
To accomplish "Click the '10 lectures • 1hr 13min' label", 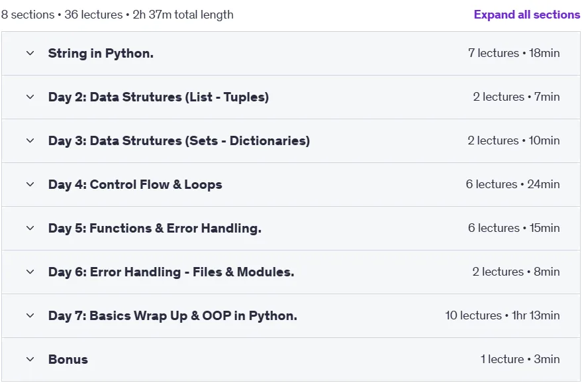I will [502, 315].
